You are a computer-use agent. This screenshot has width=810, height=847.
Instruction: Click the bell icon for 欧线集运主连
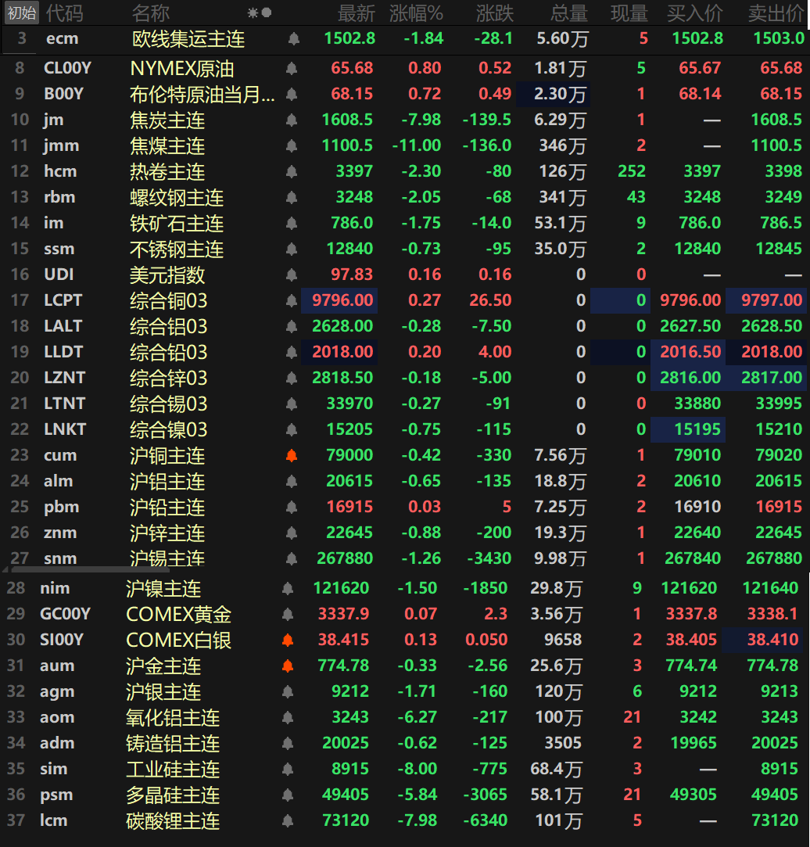tap(294, 39)
